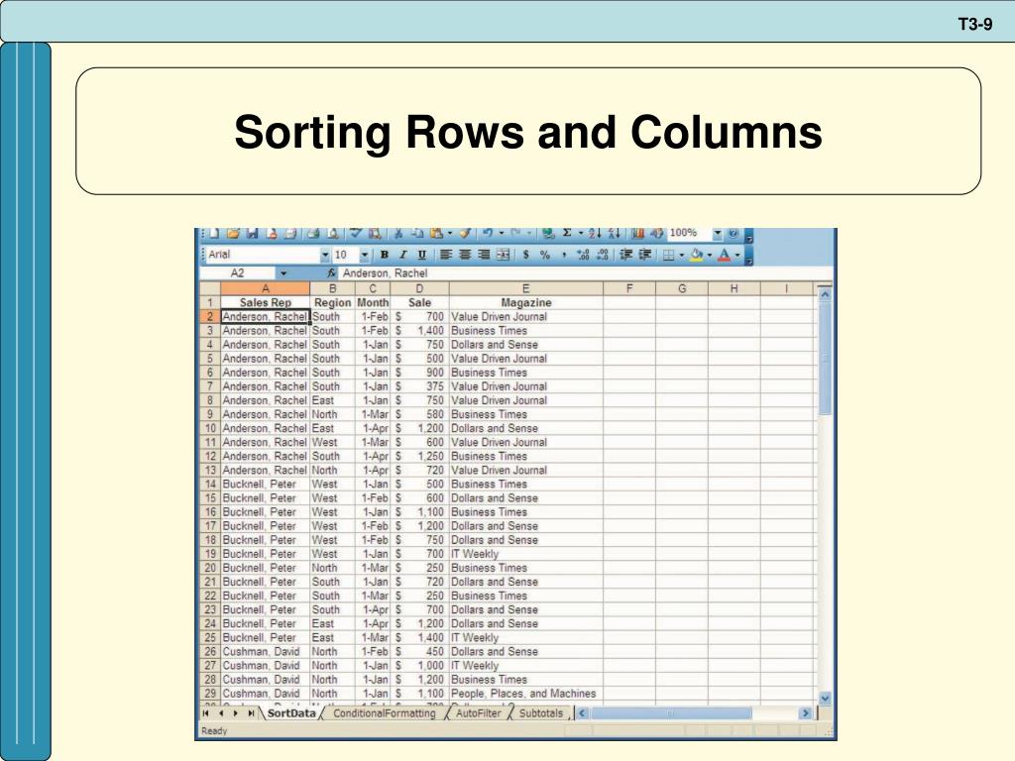Click the Borders grid icon

[x=669, y=255]
